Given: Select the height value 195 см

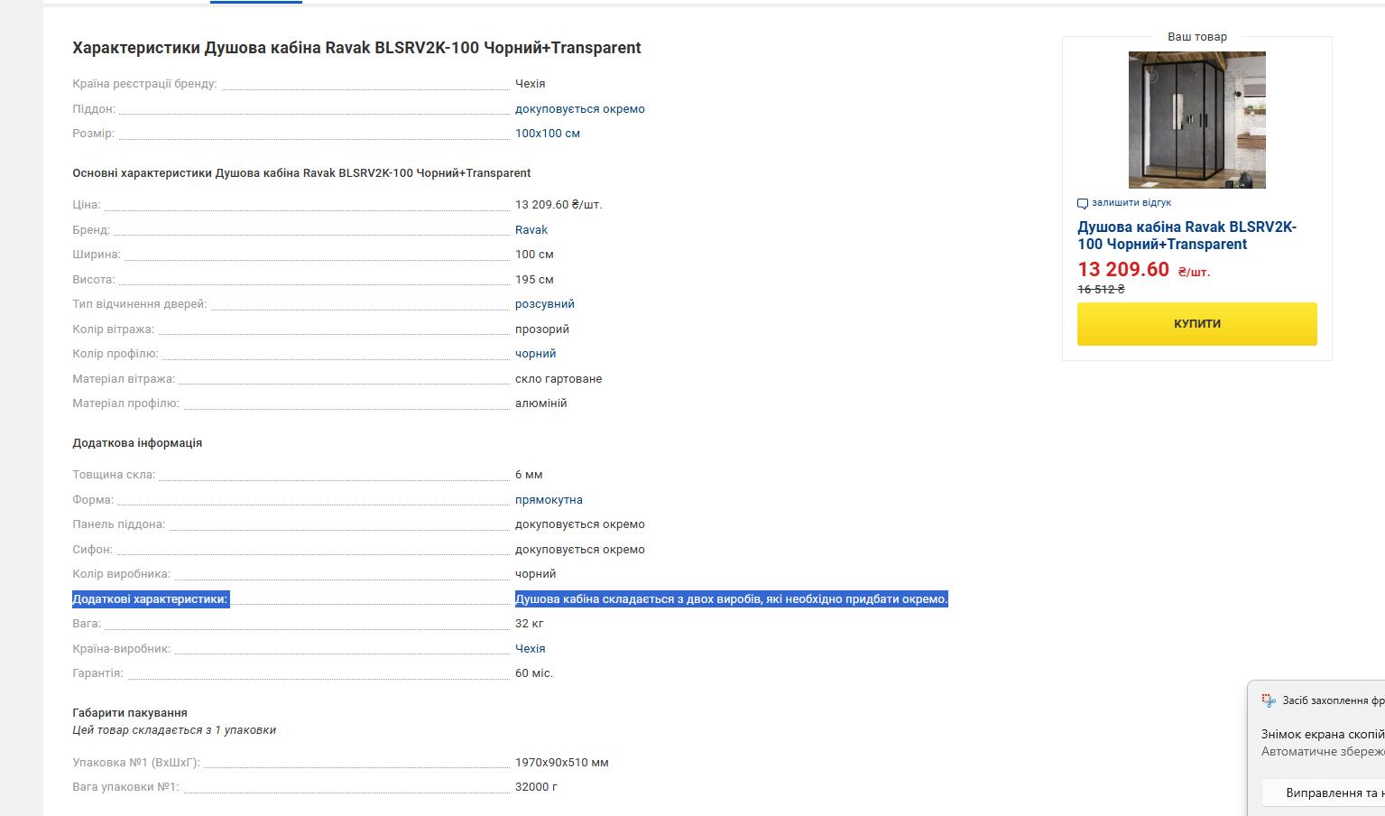Looking at the screenshot, I should click(x=534, y=280).
